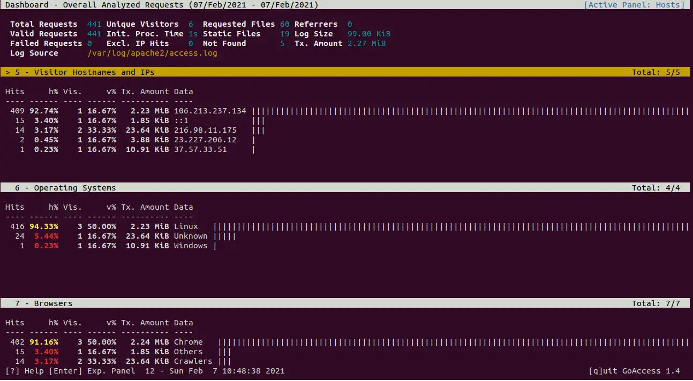Select the Chrome browser row
693x381 pixels.
pos(189,342)
